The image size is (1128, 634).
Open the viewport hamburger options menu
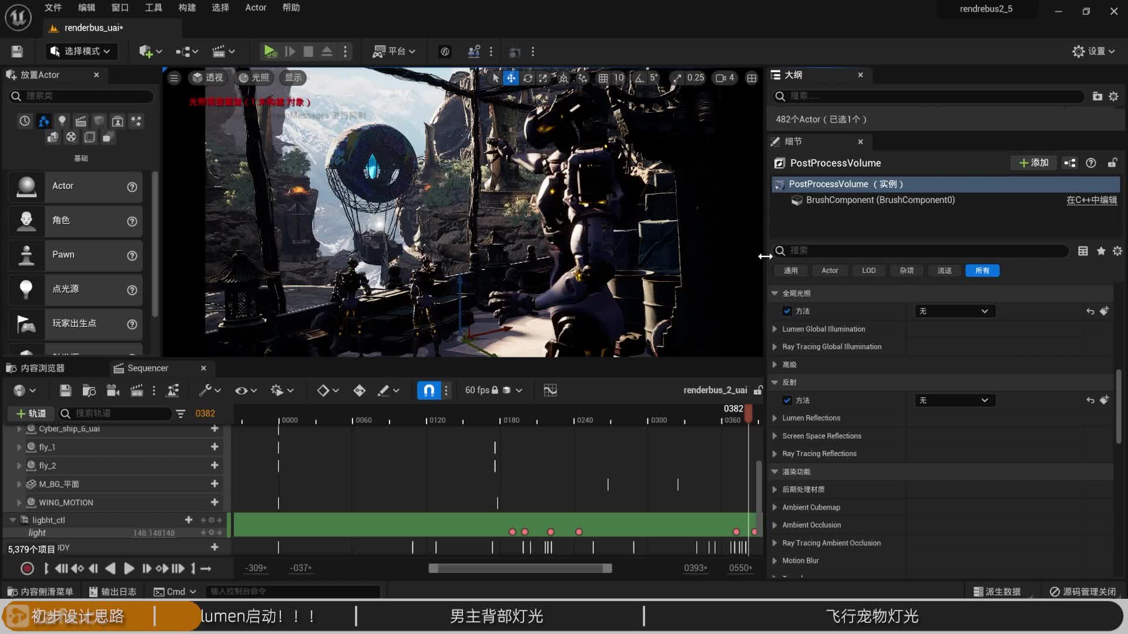tap(174, 78)
